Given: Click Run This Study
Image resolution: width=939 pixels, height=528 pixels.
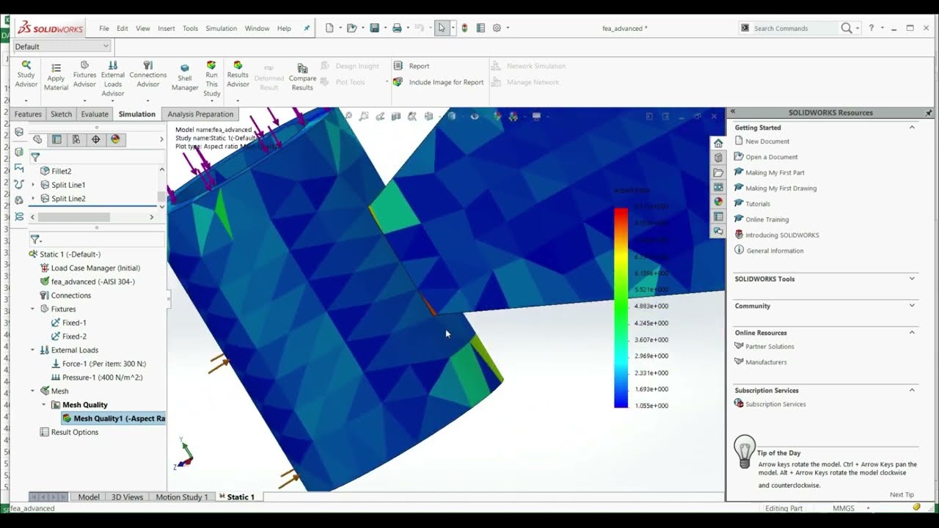Looking at the screenshot, I should [211, 78].
